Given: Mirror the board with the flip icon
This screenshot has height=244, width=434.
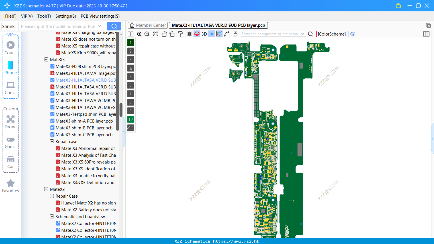Looking at the screenshot, I should [190, 34].
